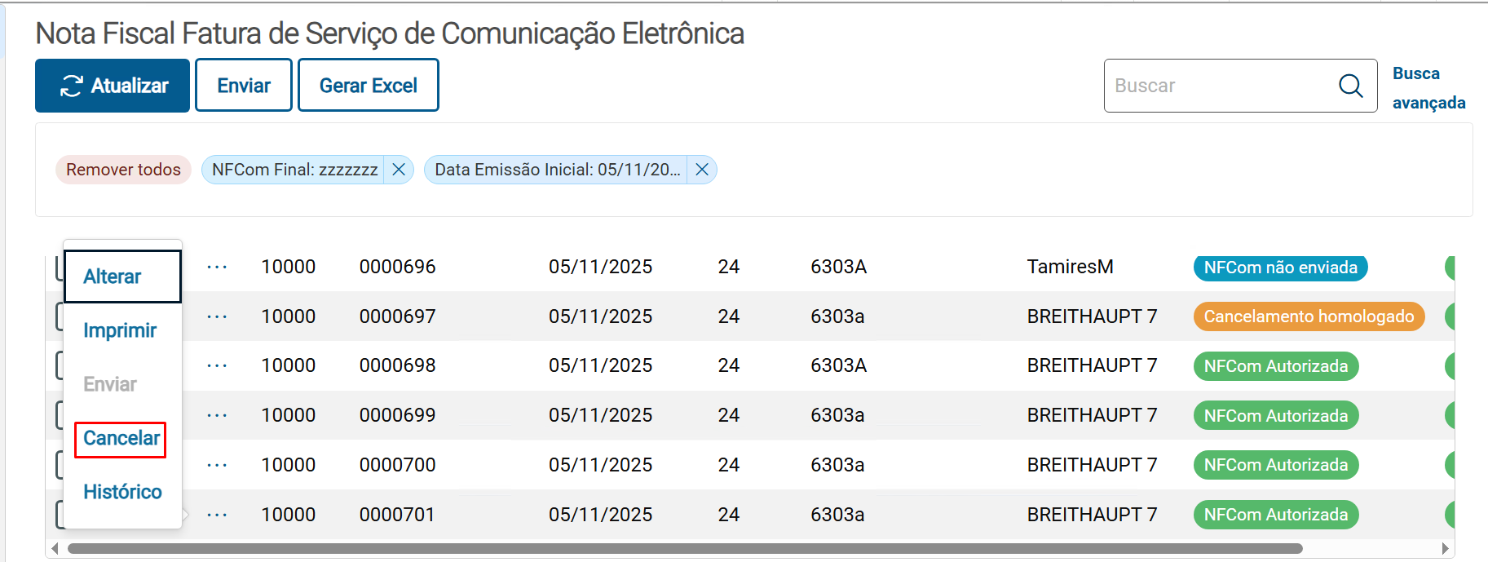The height and width of the screenshot is (562, 1488).
Task: Remove the NFCom Final filter chip
Action: [x=399, y=170]
